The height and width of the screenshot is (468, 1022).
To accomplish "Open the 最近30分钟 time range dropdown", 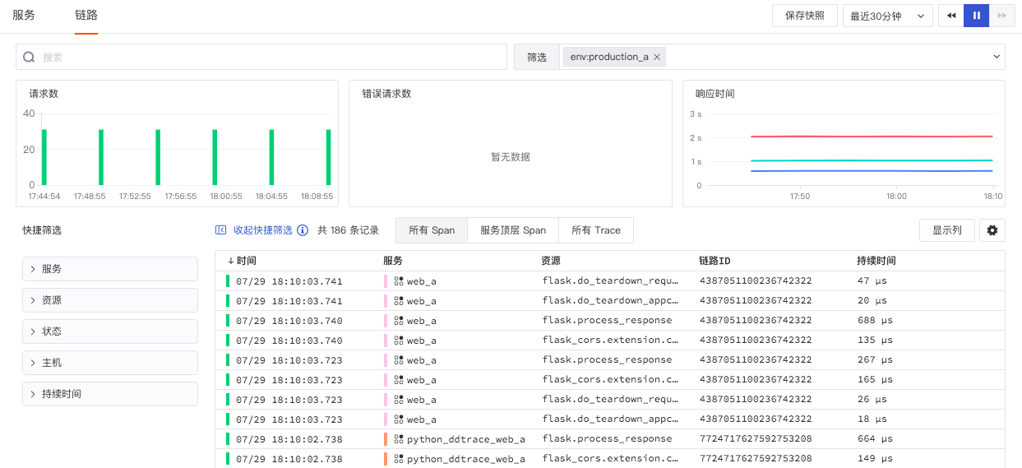I will [x=888, y=16].
